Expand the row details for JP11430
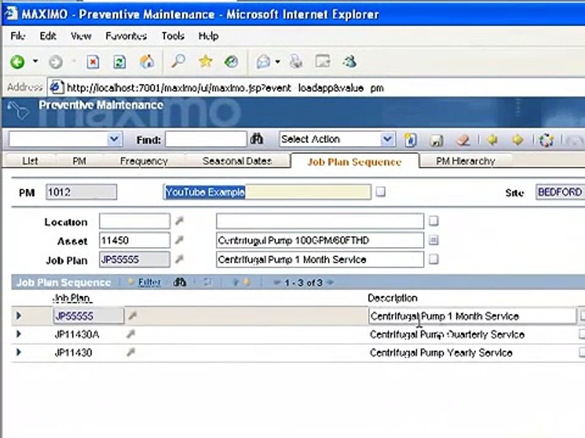 pyautogui.click(x=19, y=352)
